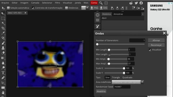The height and width of the screenshot is (97, 173).
Task: Click the Number of Generators slider handle
Action: click(x=97, y=44)
